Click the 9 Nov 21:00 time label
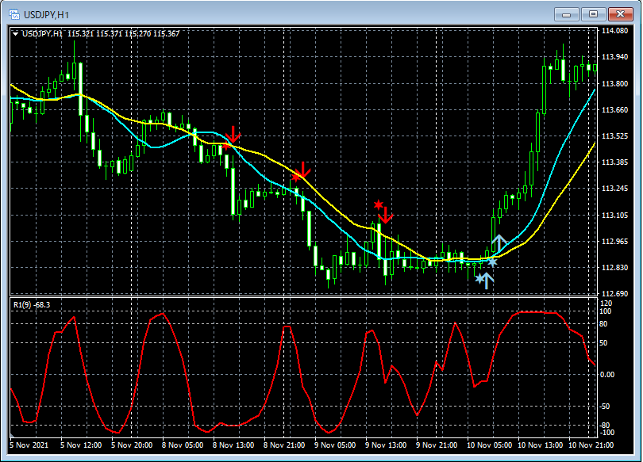643x462 pixels. coord(437,445)
